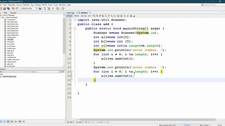Click the red Start Macro Recording icon
Image resolution: width=225 pixels, height=126 pixels.
click(x=124, y=16)
